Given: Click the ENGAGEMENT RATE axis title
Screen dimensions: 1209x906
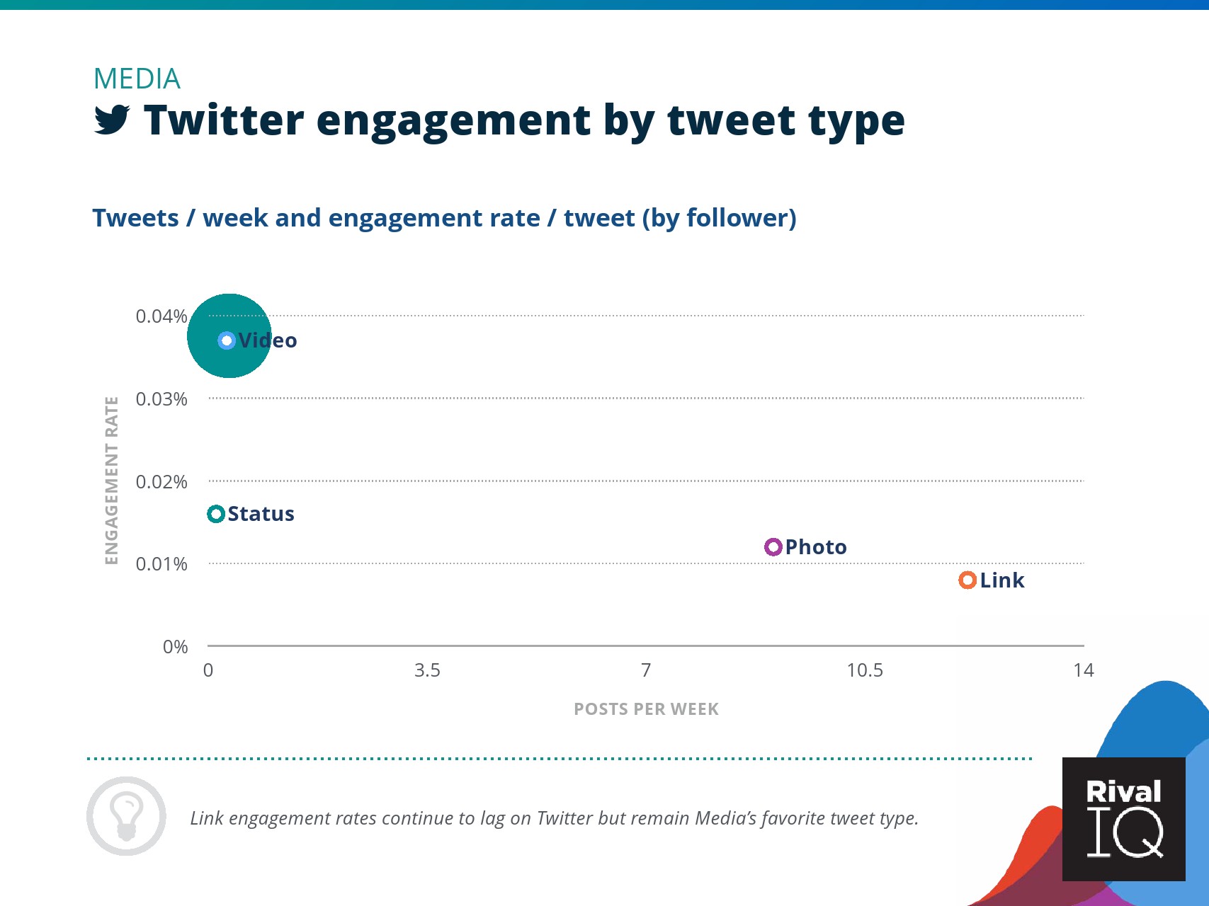Looking at the screenshot, I should click(x=111, y=481).
